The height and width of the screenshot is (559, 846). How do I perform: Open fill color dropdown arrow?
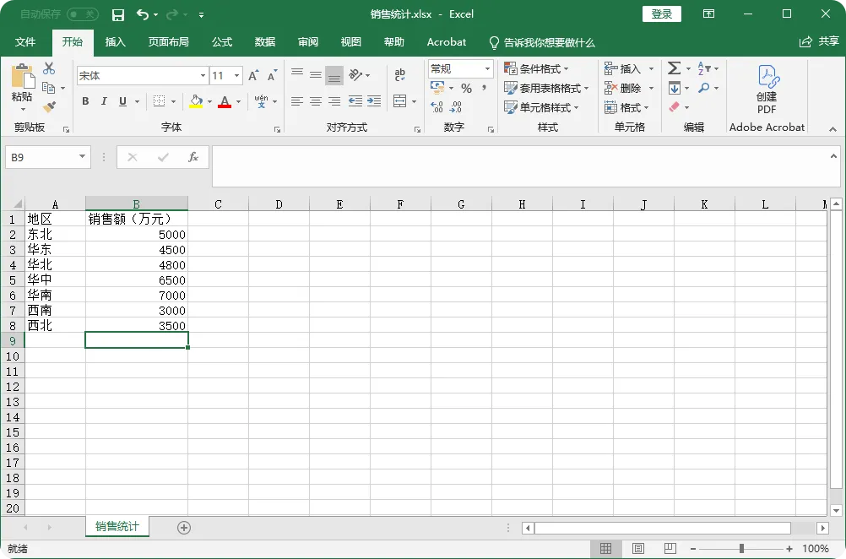[210, 101]
